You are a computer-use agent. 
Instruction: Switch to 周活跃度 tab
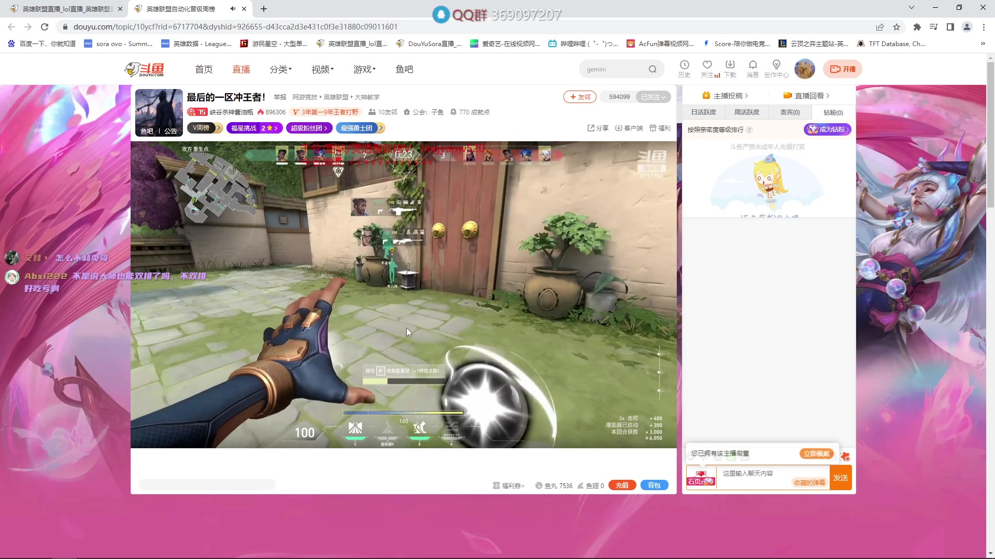746,112
